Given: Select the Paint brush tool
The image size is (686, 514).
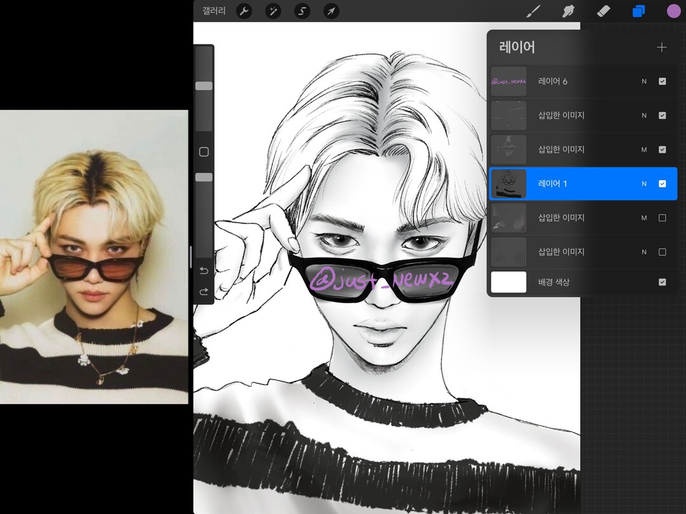Looking at the screenshot, I should pyautogui.click(x=534, y=11).
